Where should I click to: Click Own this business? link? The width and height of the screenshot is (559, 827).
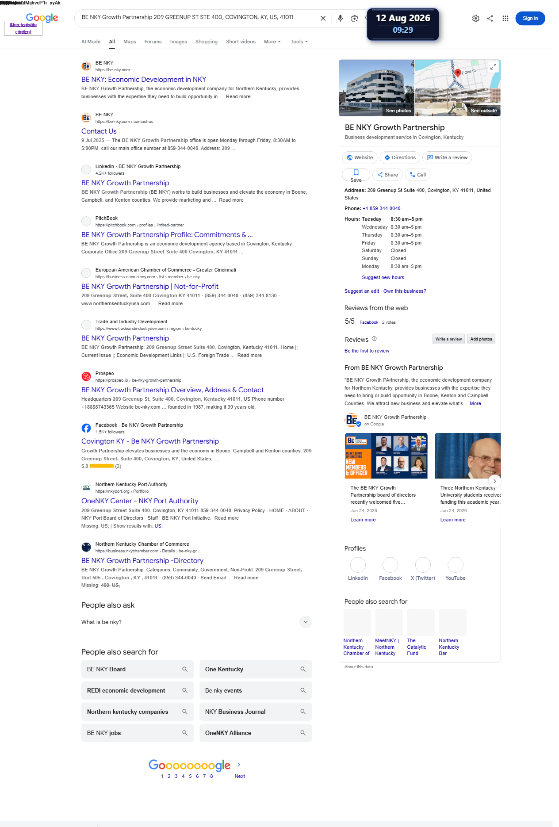[x=405, y=291]
